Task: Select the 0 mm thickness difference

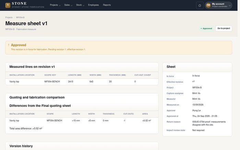Action: 106,121
